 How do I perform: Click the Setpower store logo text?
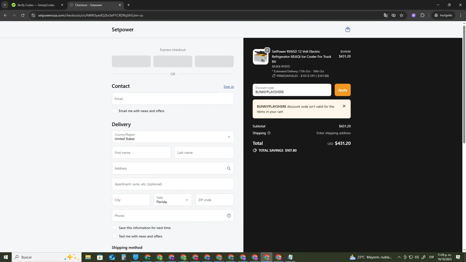point(123,29)
